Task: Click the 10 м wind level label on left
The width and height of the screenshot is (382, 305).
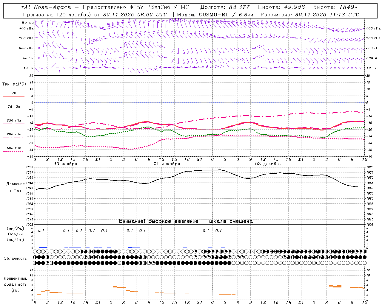Action: tap(29, 68)
